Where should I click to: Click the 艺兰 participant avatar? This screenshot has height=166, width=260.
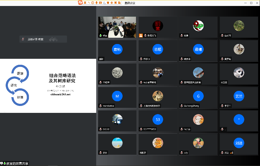(x=239, y=96)
